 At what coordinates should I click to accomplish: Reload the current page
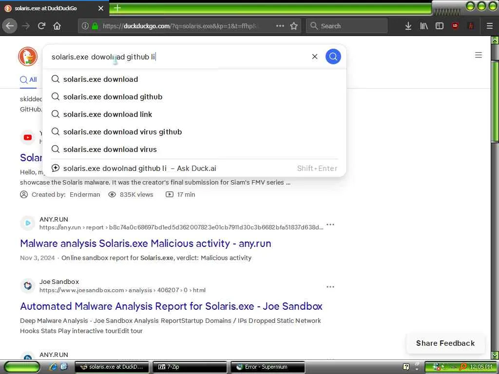(x=41, y=26)
